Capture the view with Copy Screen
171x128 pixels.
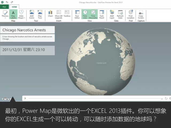tap(141, 14)
